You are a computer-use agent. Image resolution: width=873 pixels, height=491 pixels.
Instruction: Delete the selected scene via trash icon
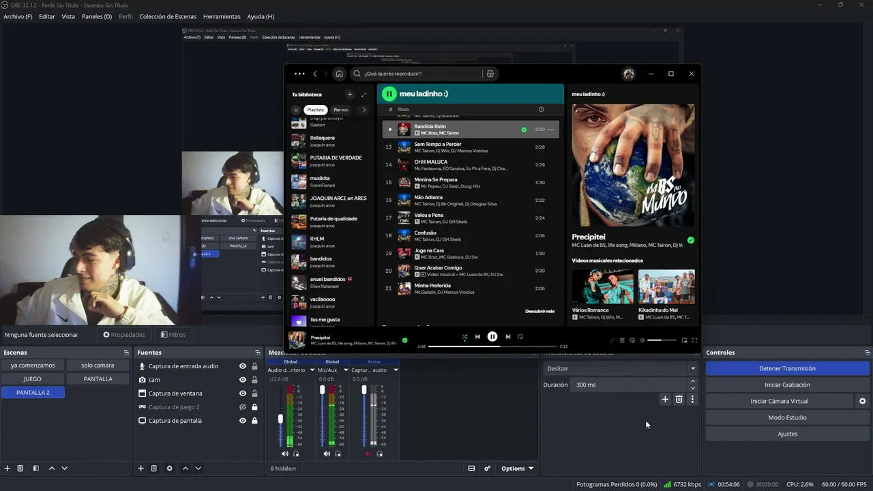click(x=20, y=468)
